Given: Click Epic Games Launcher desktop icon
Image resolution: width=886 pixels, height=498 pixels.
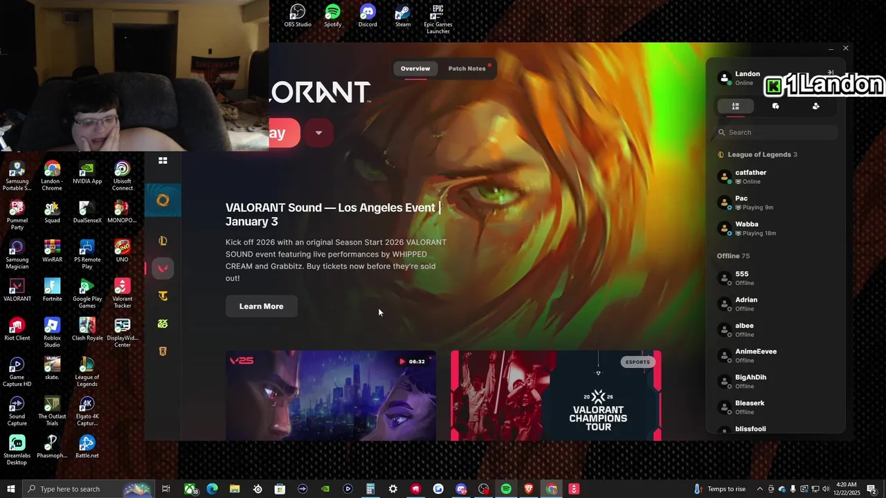Looking at the screenshot, I should (x=438, y=19).
